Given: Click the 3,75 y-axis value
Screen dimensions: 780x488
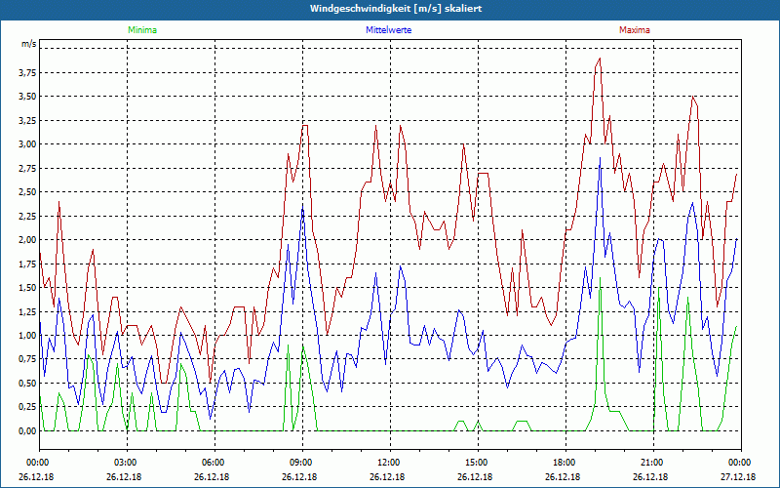Looking at the screenshot, I should [x=27, y=72].
